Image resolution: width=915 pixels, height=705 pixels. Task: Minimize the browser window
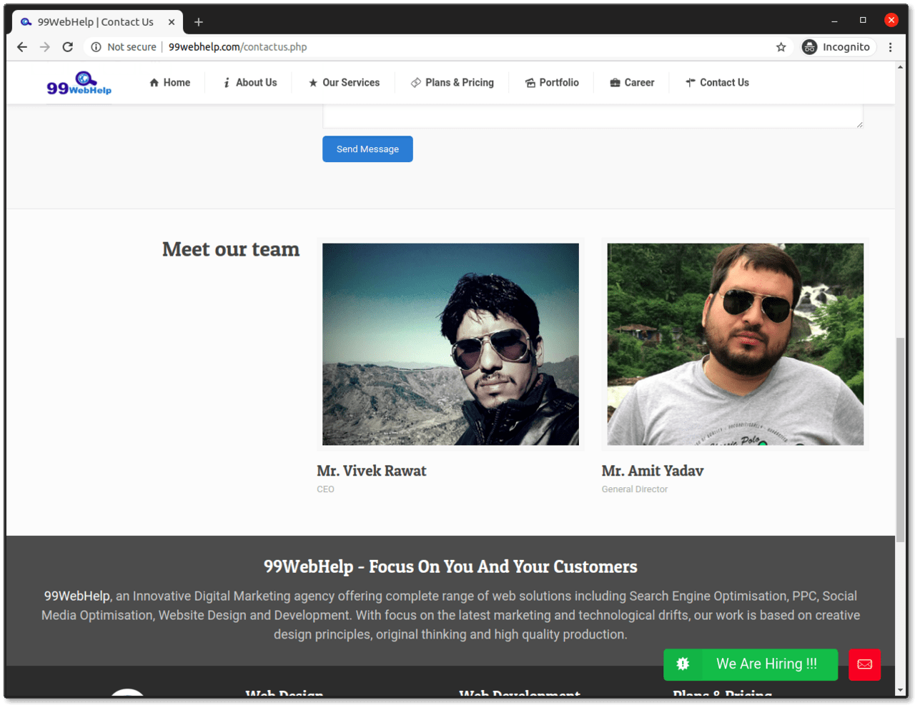click(834, 20)
